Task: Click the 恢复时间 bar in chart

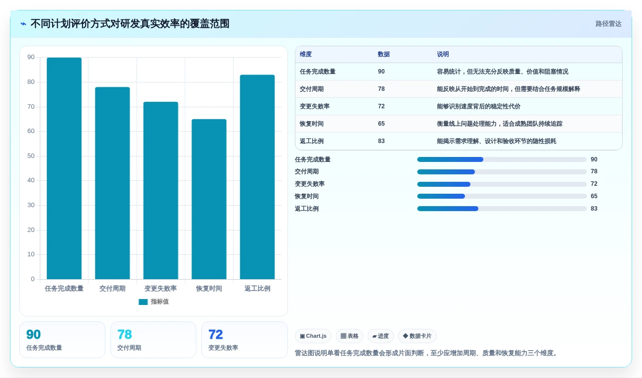Action: point(209,199)
